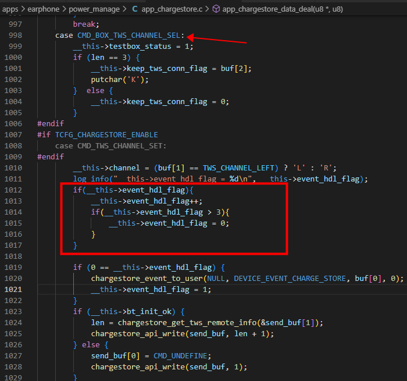Click line number 998 in gutter

[15, 35]
